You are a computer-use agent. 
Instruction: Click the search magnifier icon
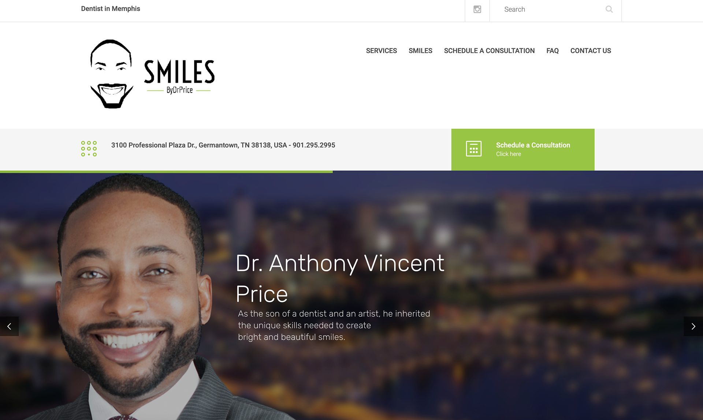point(609,10)
